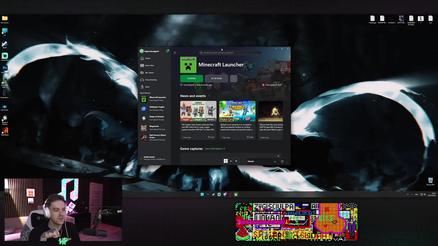Select Megabonk in Most Recent list

click(x=154, y=128)
